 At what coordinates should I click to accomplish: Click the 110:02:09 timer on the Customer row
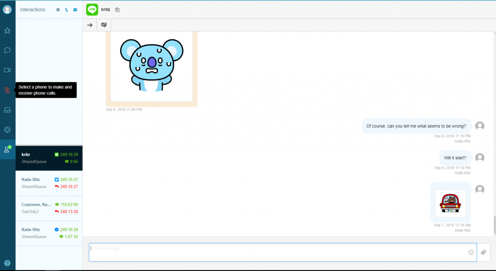[69, 205]
